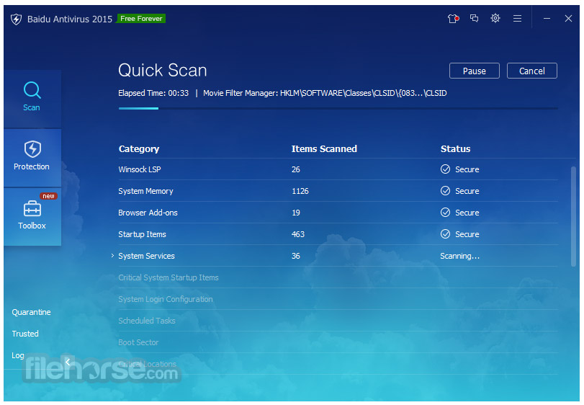Select the Browser Add-ons row
The height and width of the screenshot is (405, 584).
(338, 213)
